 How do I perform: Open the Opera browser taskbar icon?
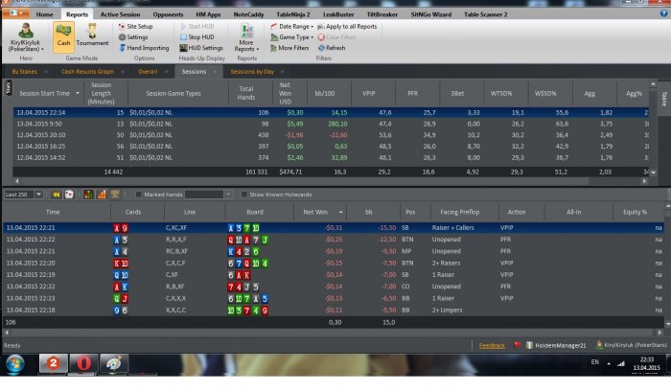pyautogui.click(x=83, y=364)
